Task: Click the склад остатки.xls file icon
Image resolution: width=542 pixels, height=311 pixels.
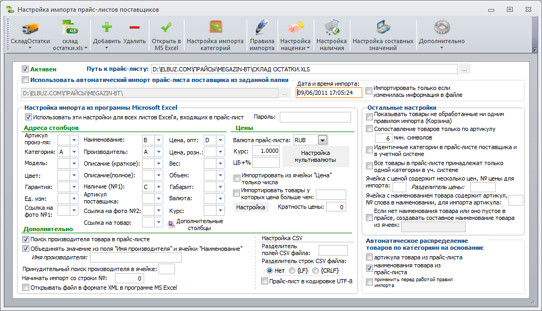Action: (70, 28)
